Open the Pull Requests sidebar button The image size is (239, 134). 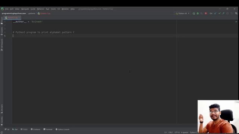(x=2, y=45)
